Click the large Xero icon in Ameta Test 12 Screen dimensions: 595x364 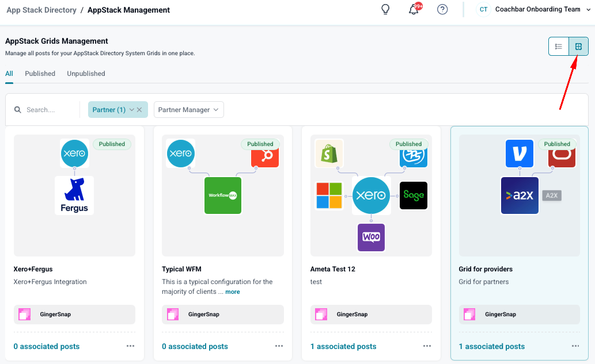(x=371, y=196)
